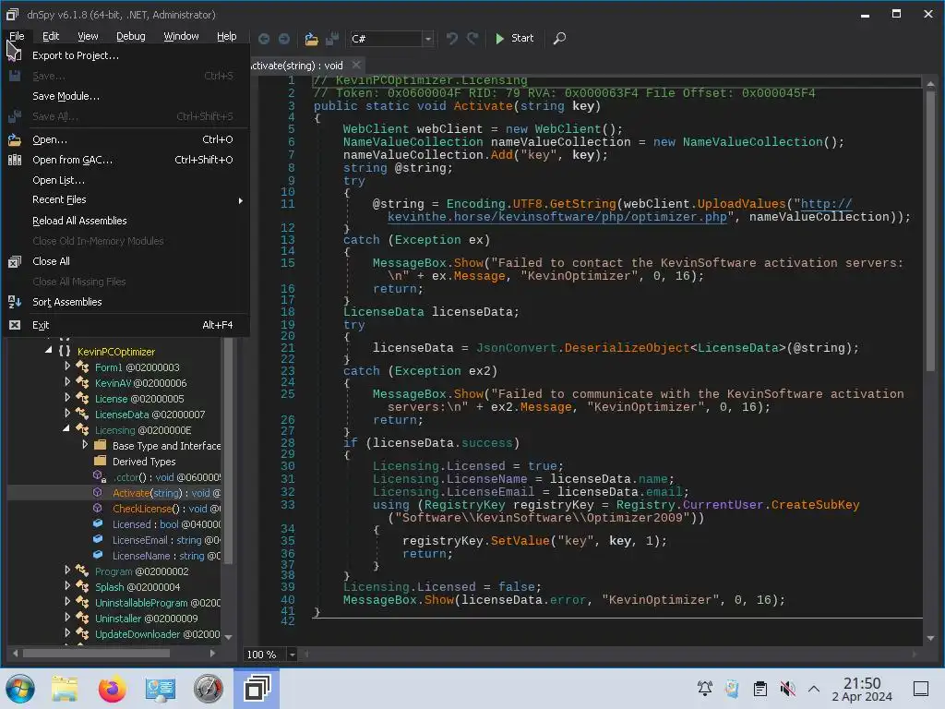Open the 100 % zoom dropdown
This screenshot has height=709, width=945.
click(x=292, y=655)
